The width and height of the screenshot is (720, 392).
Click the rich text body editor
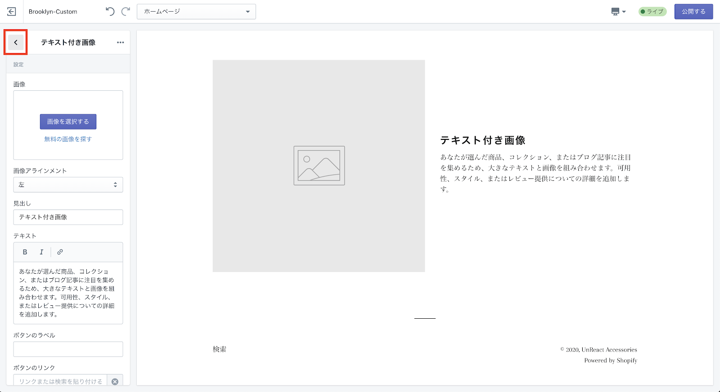pos(68,293)
